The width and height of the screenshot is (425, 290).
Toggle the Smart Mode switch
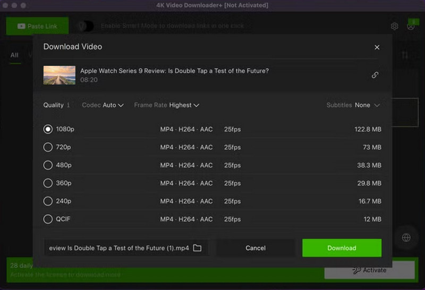click(86, 26)
